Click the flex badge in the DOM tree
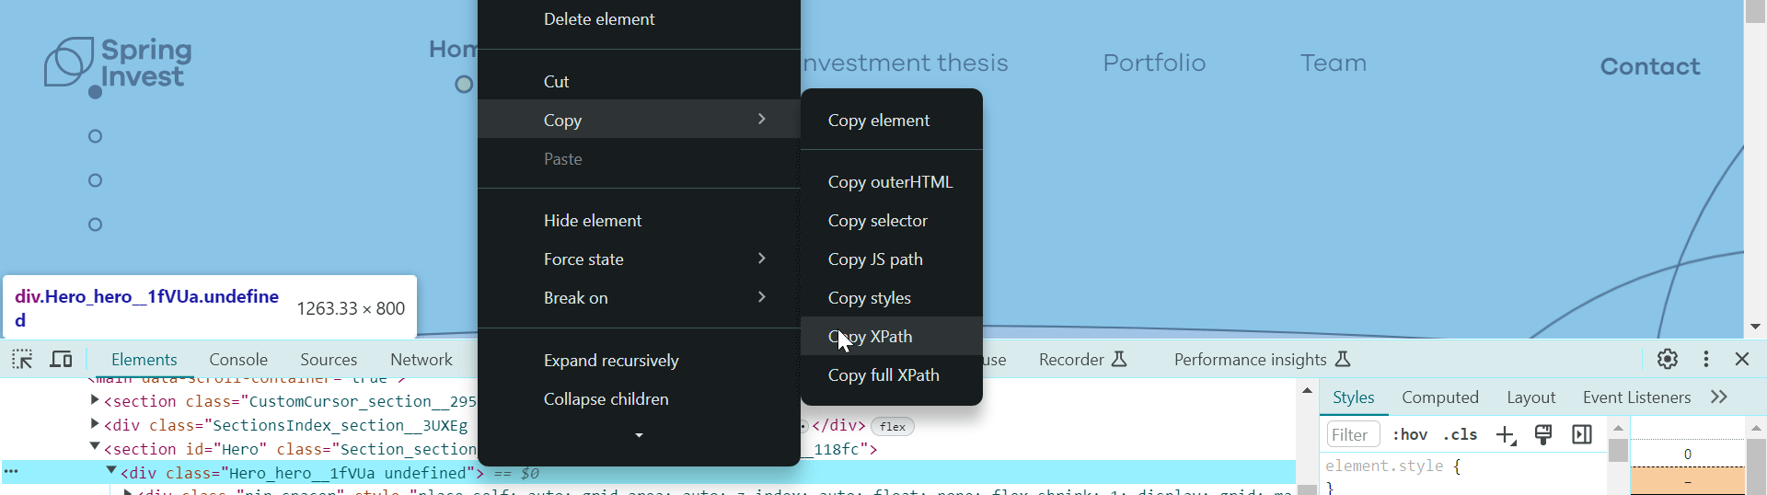 (x=892, y=426)
